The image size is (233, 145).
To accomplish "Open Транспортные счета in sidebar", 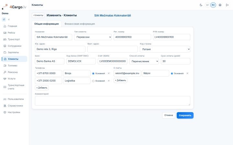I will click(15, 87).
